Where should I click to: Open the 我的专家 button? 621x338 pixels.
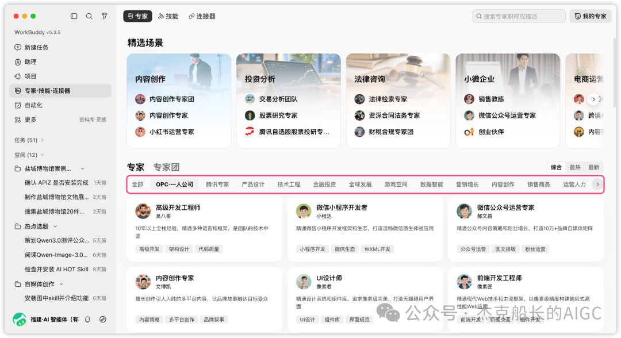click(591, 16)
